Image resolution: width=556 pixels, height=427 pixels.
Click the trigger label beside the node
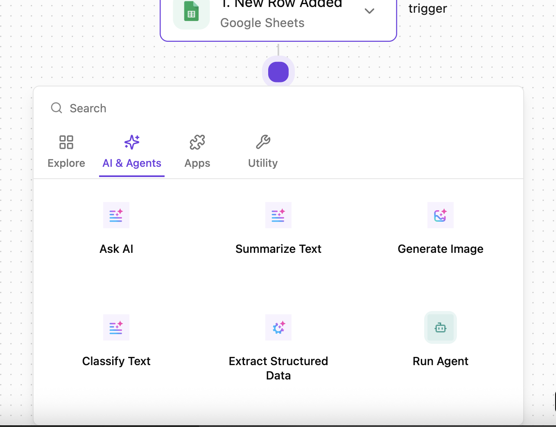(x=428, y=9)
